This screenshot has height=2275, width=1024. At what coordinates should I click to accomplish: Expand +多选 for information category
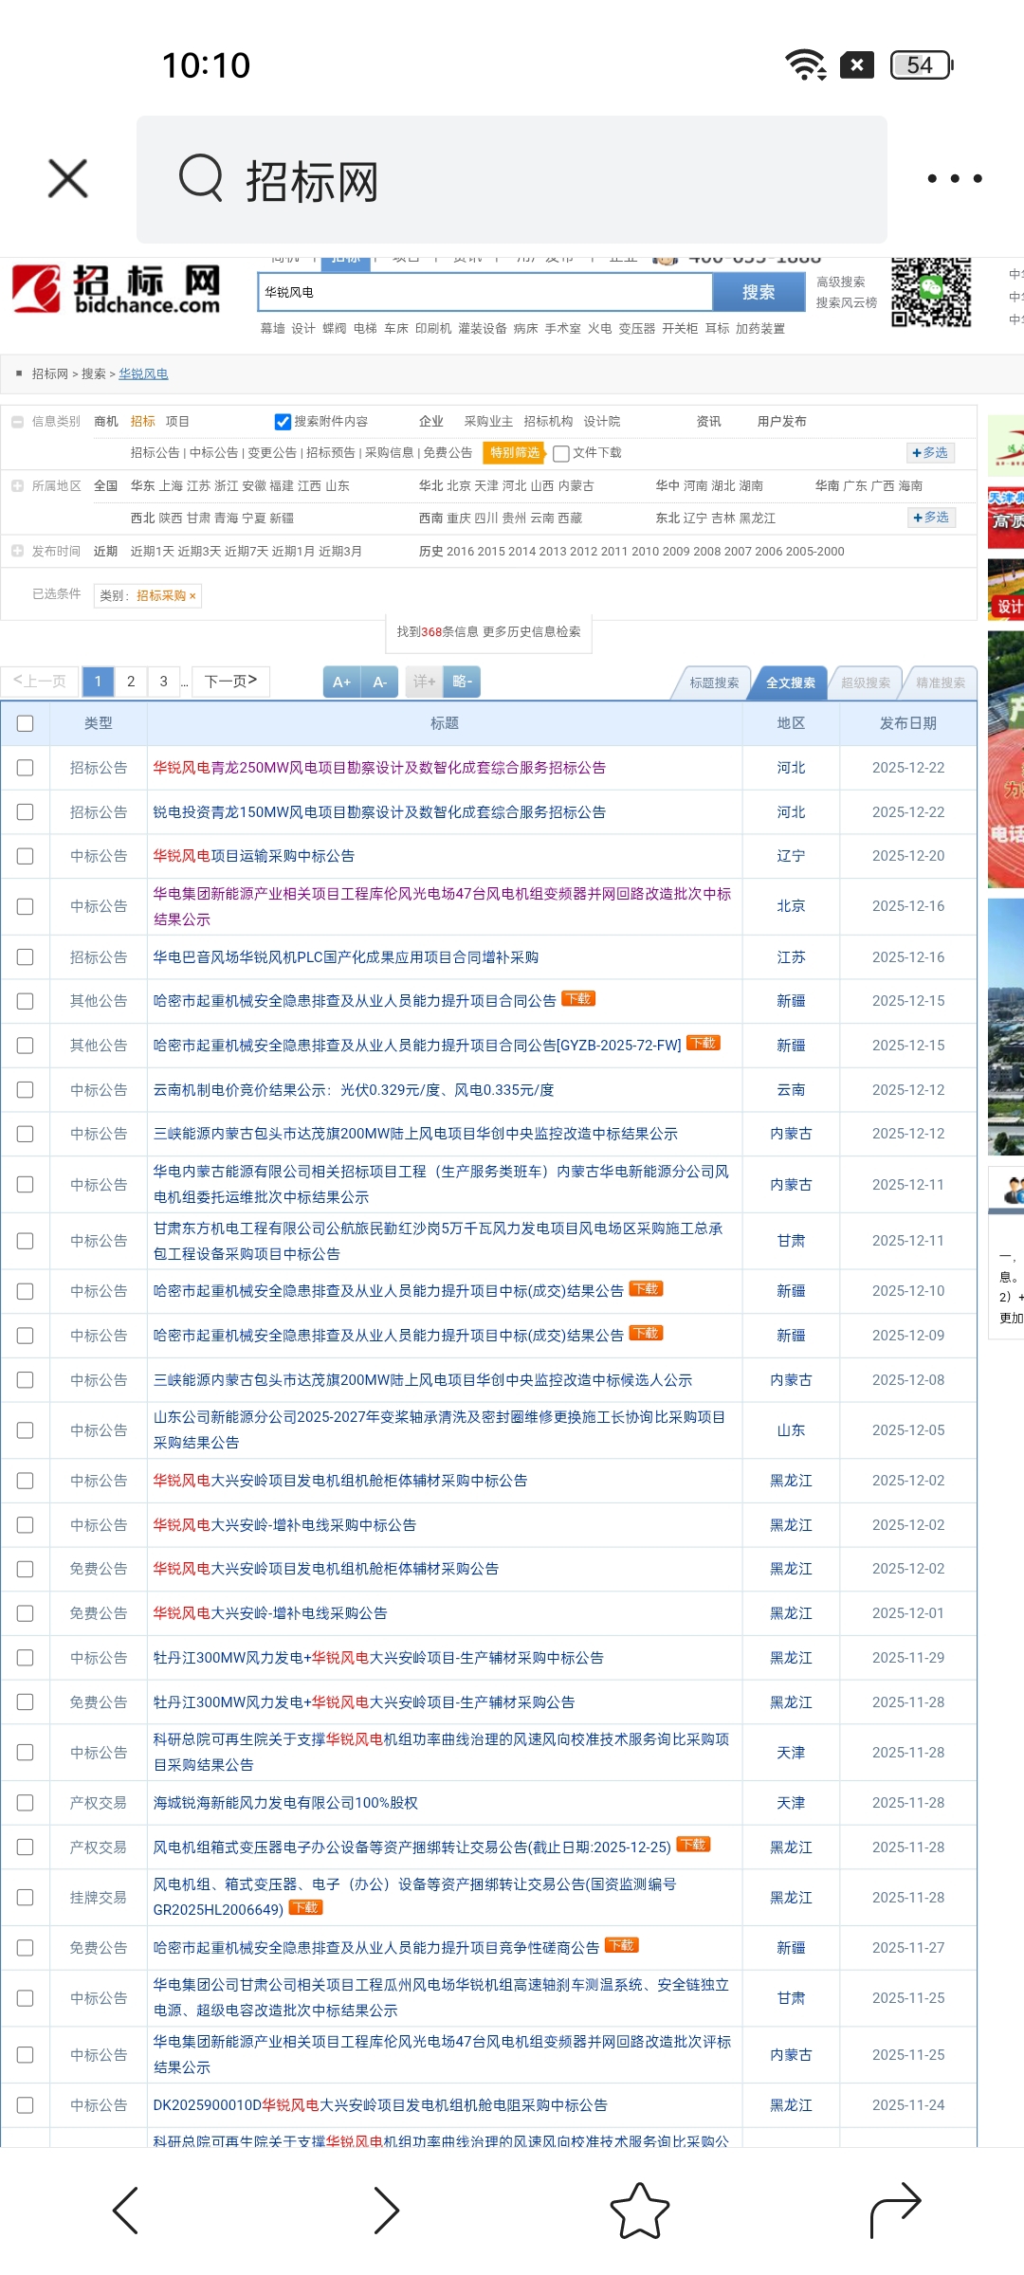pos(930,453)
